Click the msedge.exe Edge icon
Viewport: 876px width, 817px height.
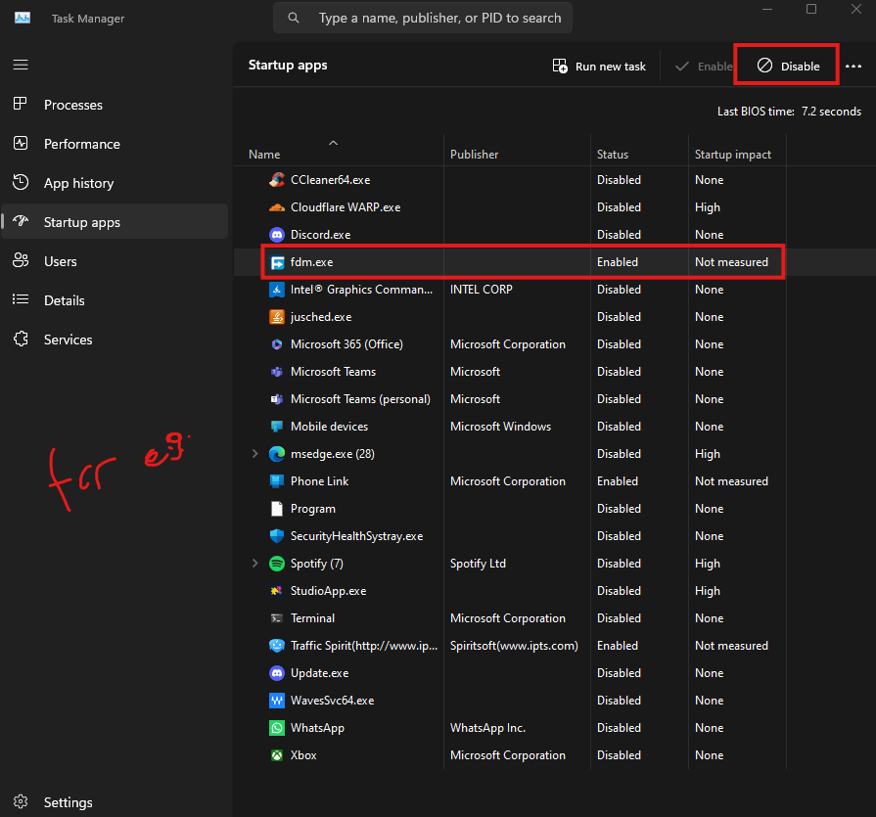pyautogui.click(x=277, y=453)
